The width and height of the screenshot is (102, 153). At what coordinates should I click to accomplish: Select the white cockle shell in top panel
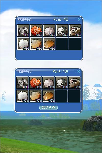23,44
